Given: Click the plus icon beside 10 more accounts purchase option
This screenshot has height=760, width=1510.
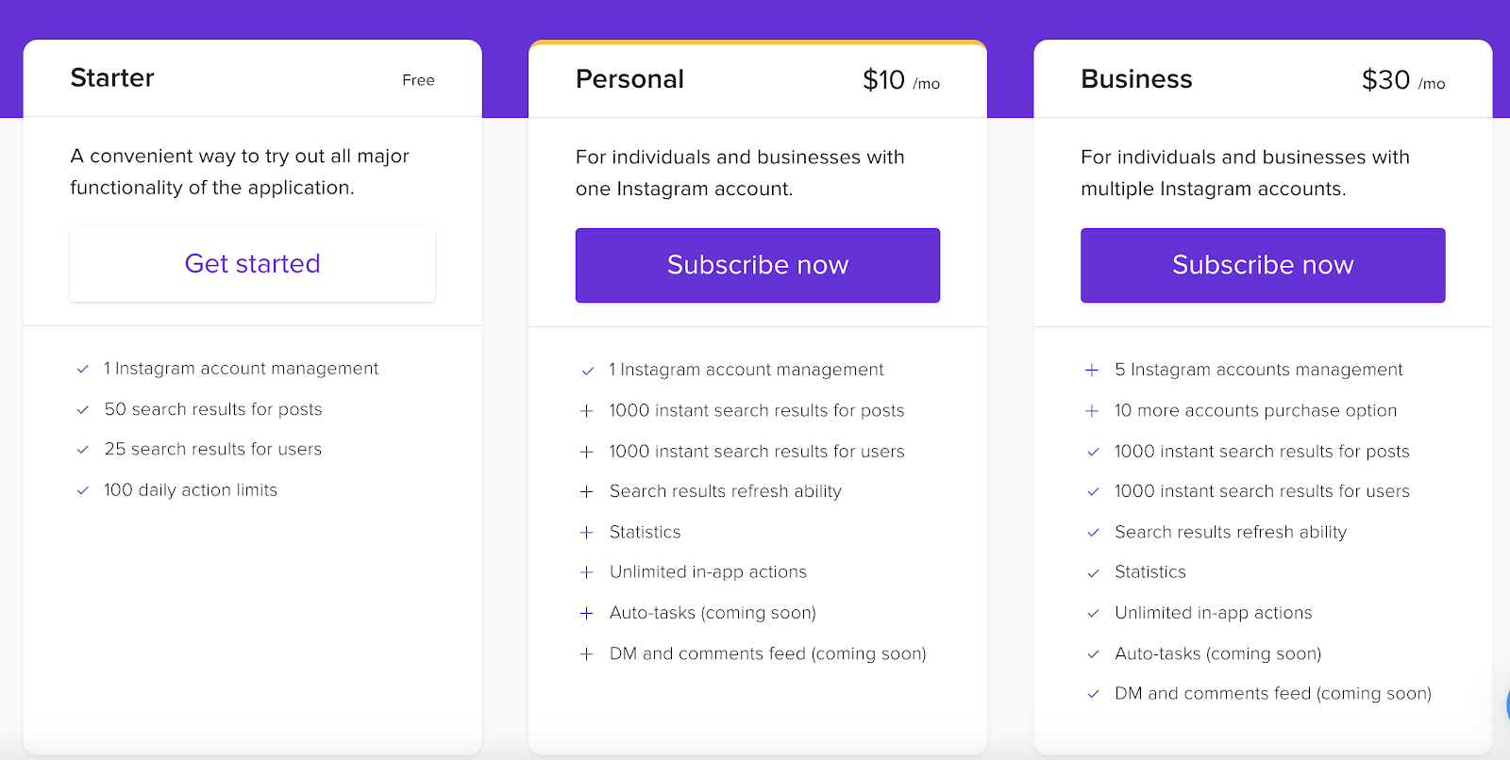Looking at the screenshot, I should pos(1092,411).
